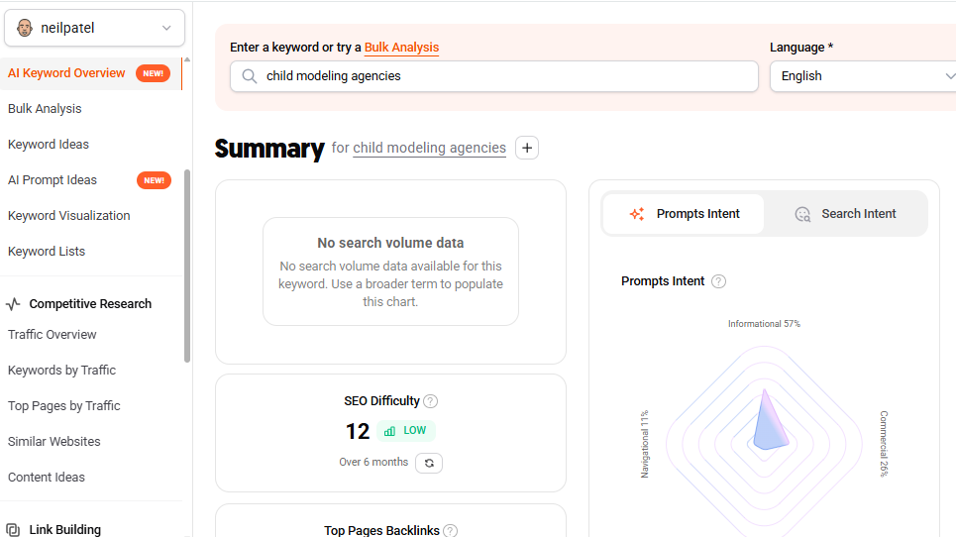
Task: Click the child modeling agencies summary link
Action: [429, 148]
